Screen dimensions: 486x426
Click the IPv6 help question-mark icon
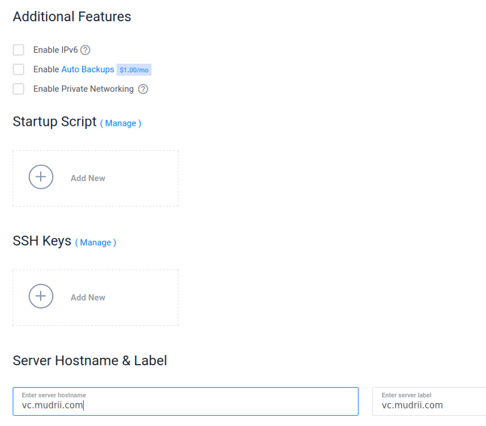point(86,50)
